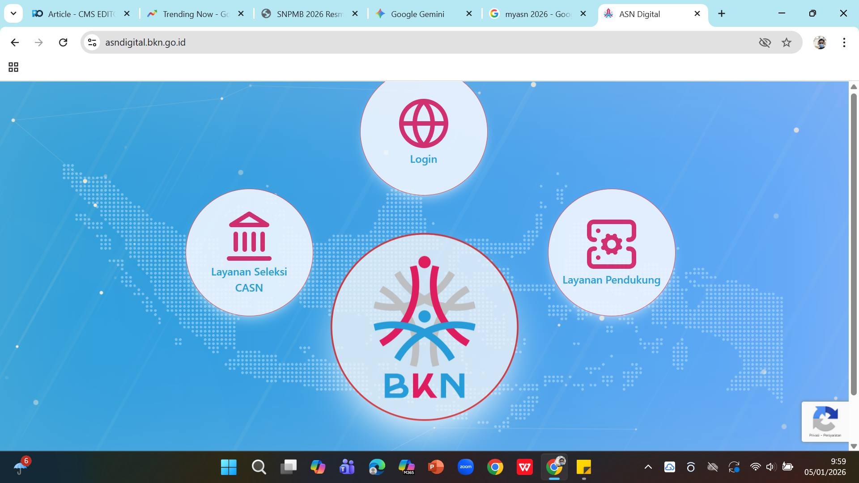Open the tab search chevron dropdown

coord(13,13)
